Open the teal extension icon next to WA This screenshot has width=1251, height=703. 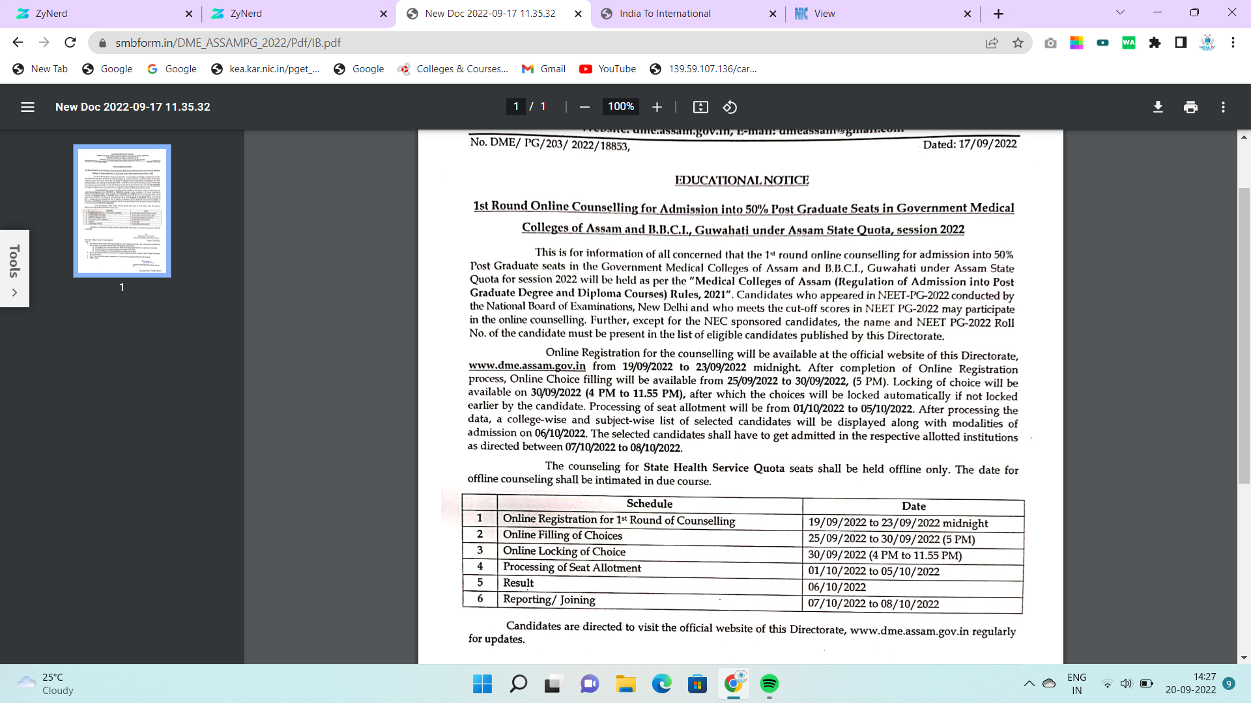tap(1102, 42)
